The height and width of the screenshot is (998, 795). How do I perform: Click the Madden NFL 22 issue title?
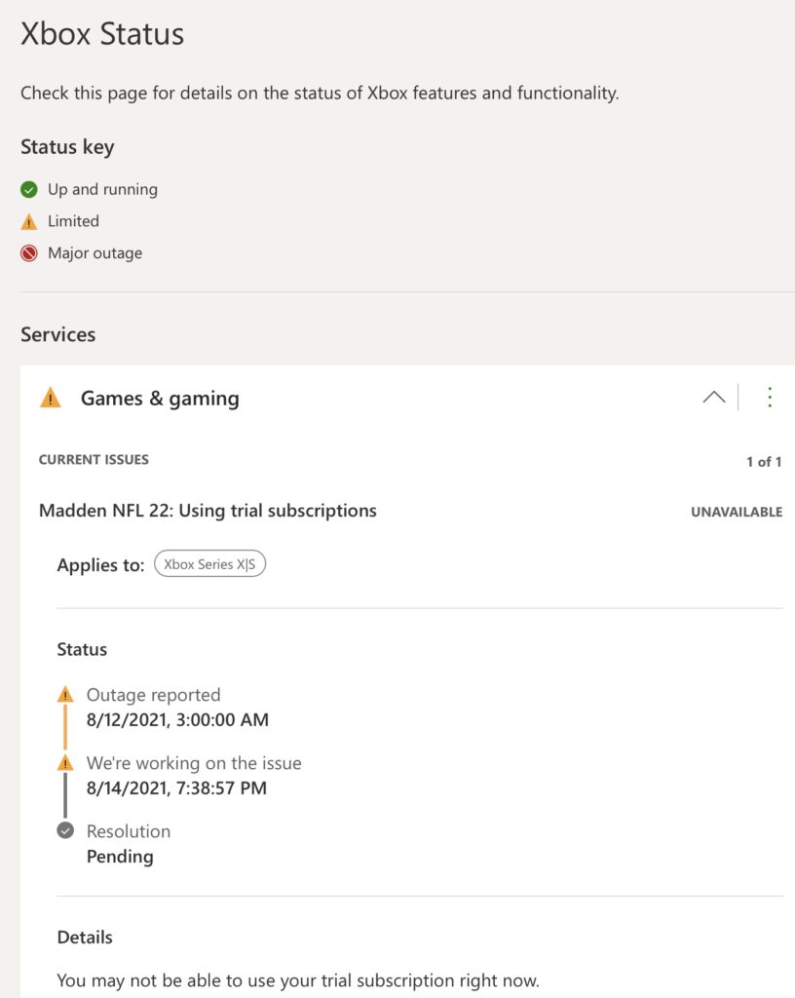208,511
